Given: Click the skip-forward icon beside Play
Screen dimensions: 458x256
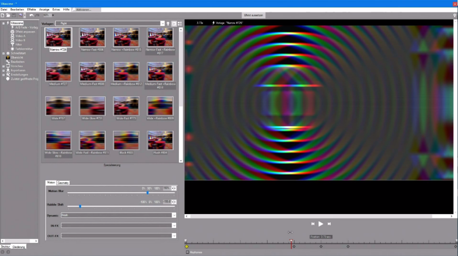Looking at the screenshot, I should coord(329,224).
